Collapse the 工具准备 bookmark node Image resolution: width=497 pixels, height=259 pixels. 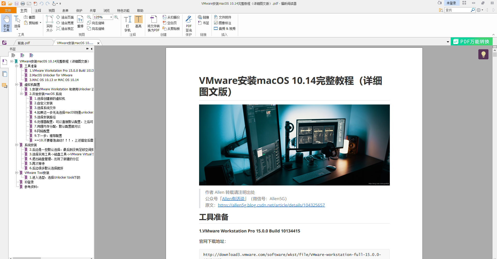click(x=17, y=66)
